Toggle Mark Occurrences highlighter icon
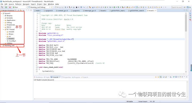Viewport: 192px width, 103px height. click(137, 7)
